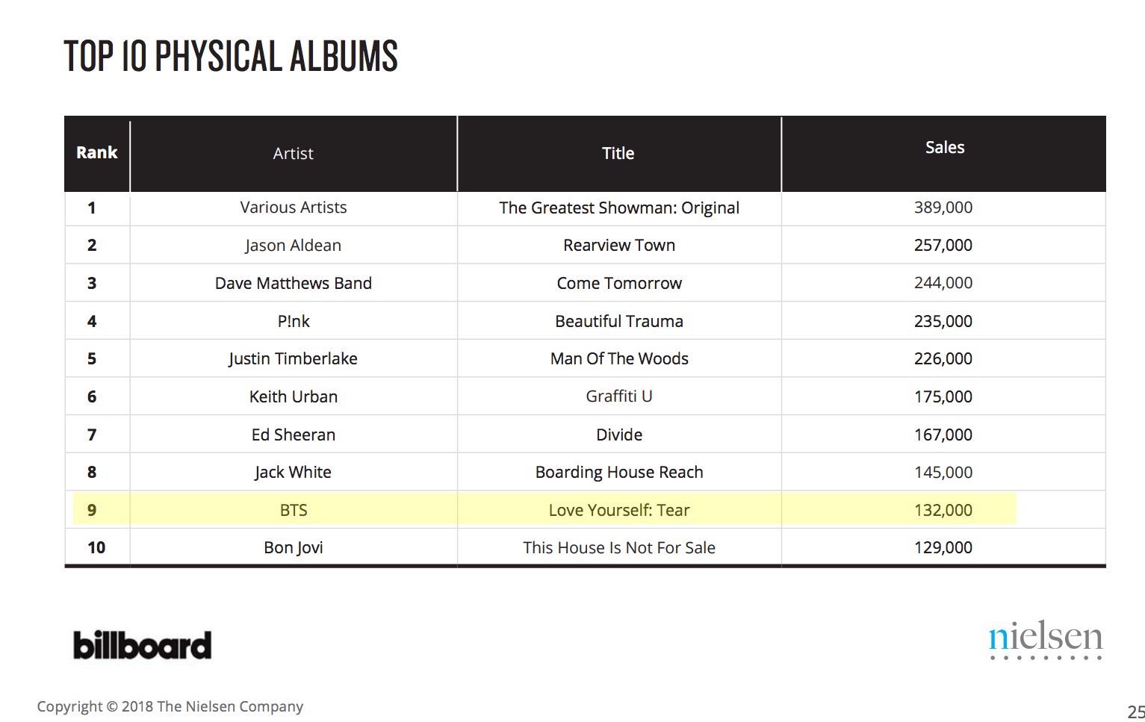
Task: Select the Boarding House Reach cell
Action: point(618,473)
